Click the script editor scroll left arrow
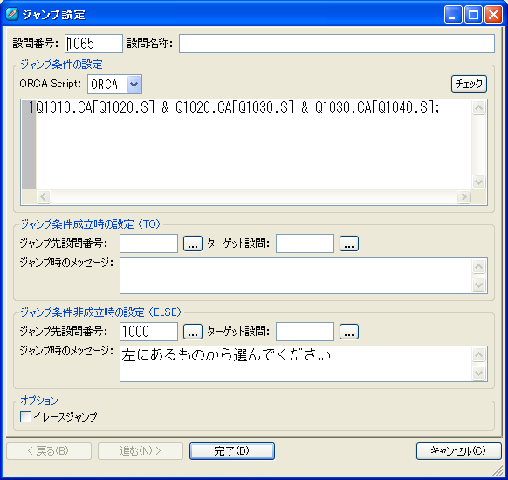This screenshot has height=480, width=508. click(44, 196)
